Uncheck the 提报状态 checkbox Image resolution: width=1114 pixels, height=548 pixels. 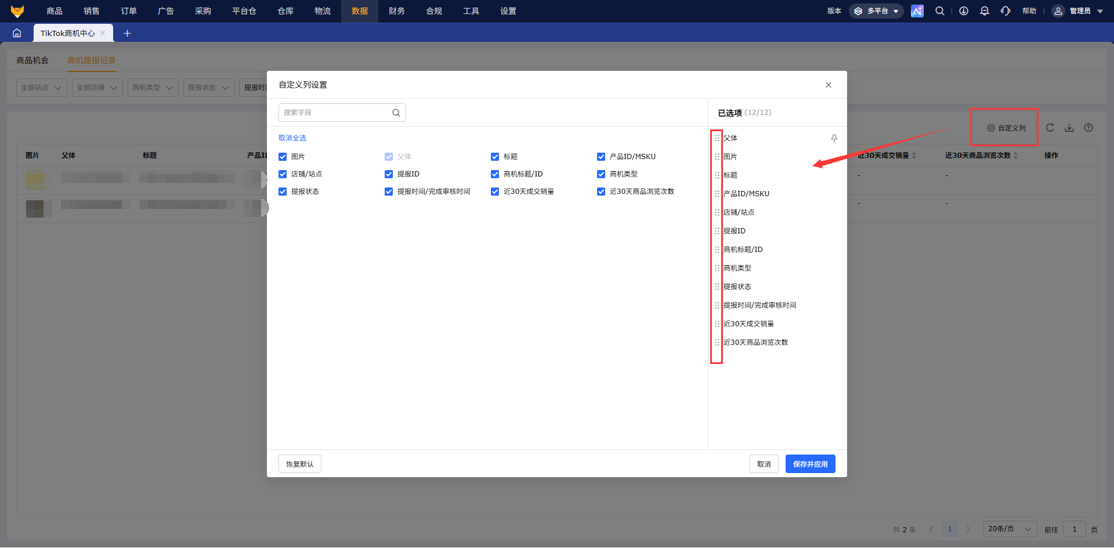click(283, 192)
